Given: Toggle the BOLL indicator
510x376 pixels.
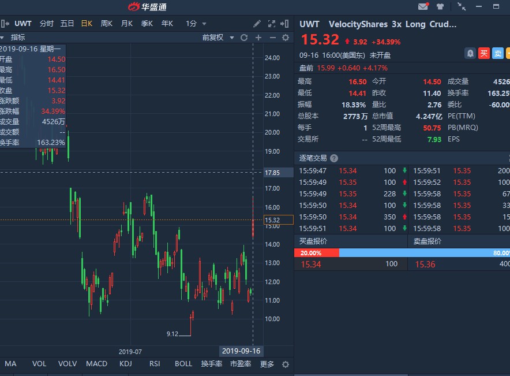Looking at the screenshot, I should [x=183, y=364].
